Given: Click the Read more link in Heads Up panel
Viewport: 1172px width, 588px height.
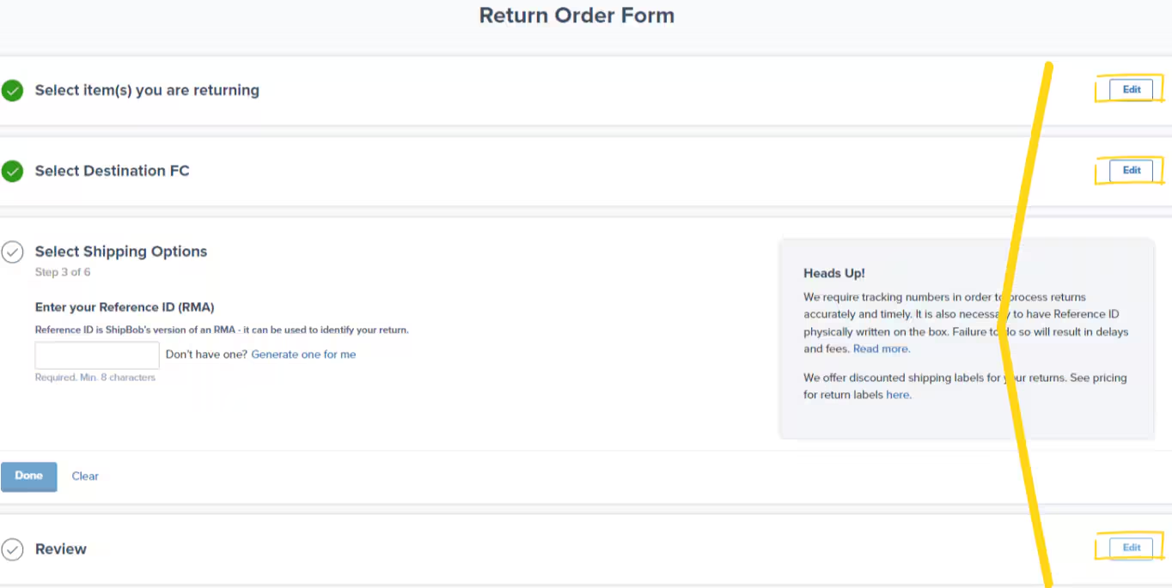Looking at the screenshot, I should (x=880, y=349).
